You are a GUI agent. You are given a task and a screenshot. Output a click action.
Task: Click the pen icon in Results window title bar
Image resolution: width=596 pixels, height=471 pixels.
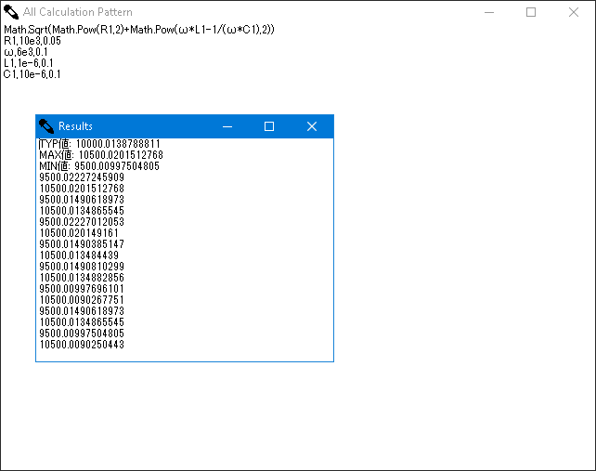pos(46,126)
